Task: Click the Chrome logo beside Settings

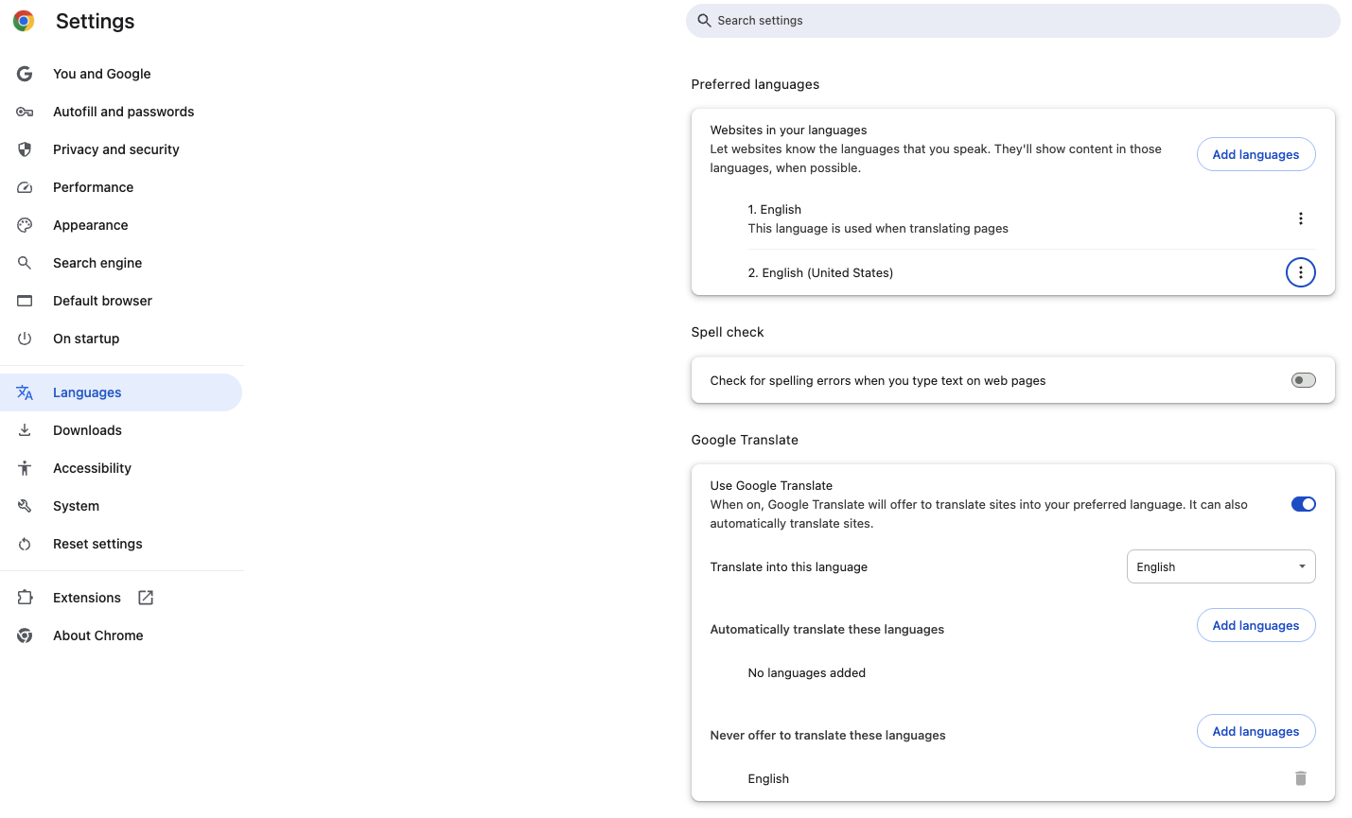Action: 24,21
